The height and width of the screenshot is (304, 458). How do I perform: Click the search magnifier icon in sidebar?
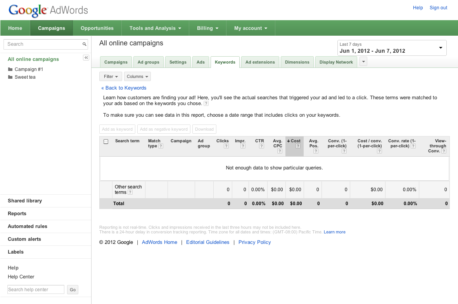tap(85, 44)
